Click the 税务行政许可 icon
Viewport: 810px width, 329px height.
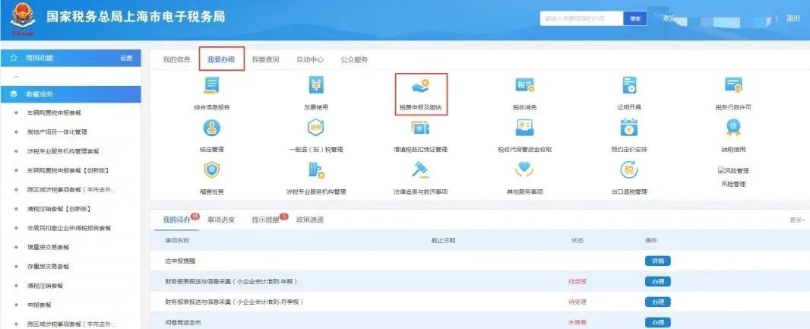click(733, 87)
